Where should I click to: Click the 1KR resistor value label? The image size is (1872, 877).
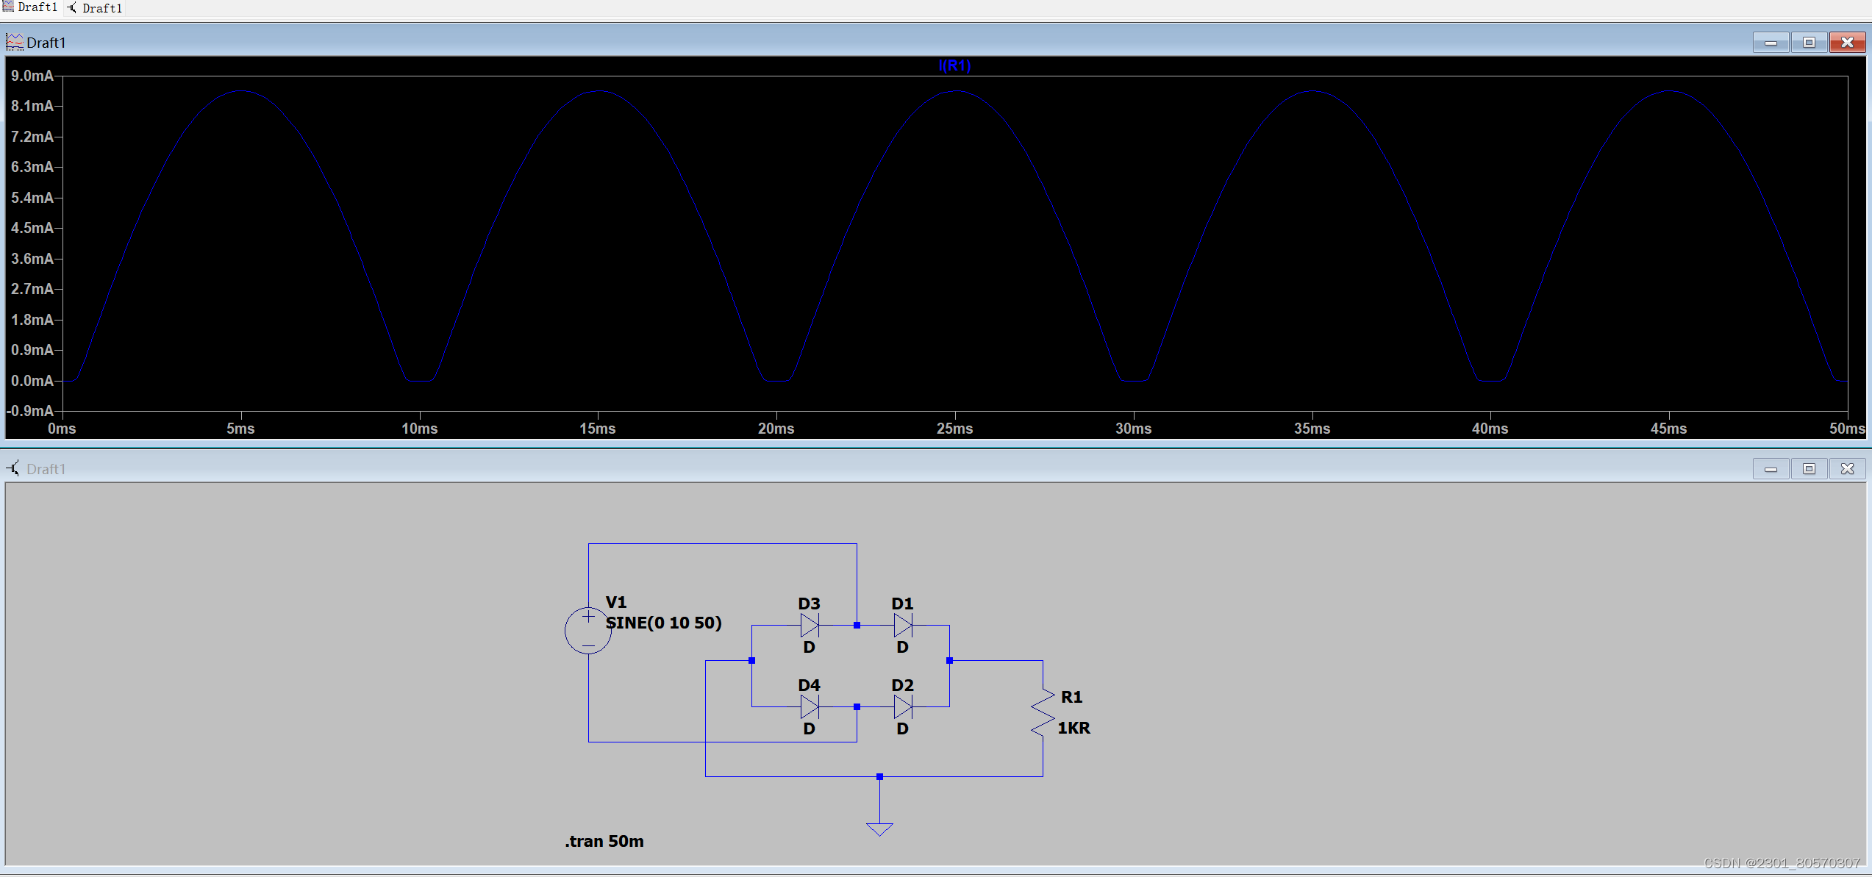coord(1073,728)
